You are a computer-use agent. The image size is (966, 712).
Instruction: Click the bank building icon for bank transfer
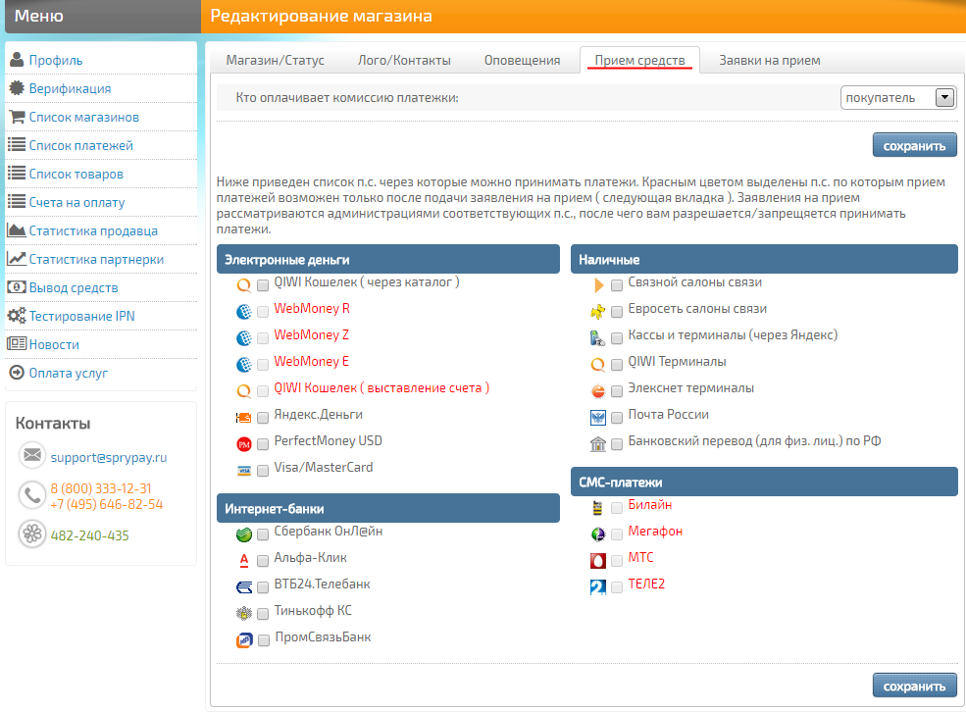point(598,444)
